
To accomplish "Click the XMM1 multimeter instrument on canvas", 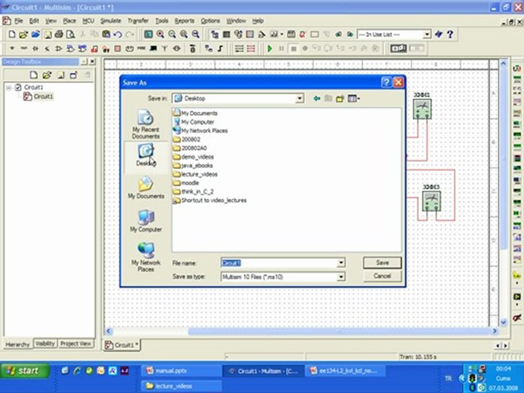I will (422, 109).
